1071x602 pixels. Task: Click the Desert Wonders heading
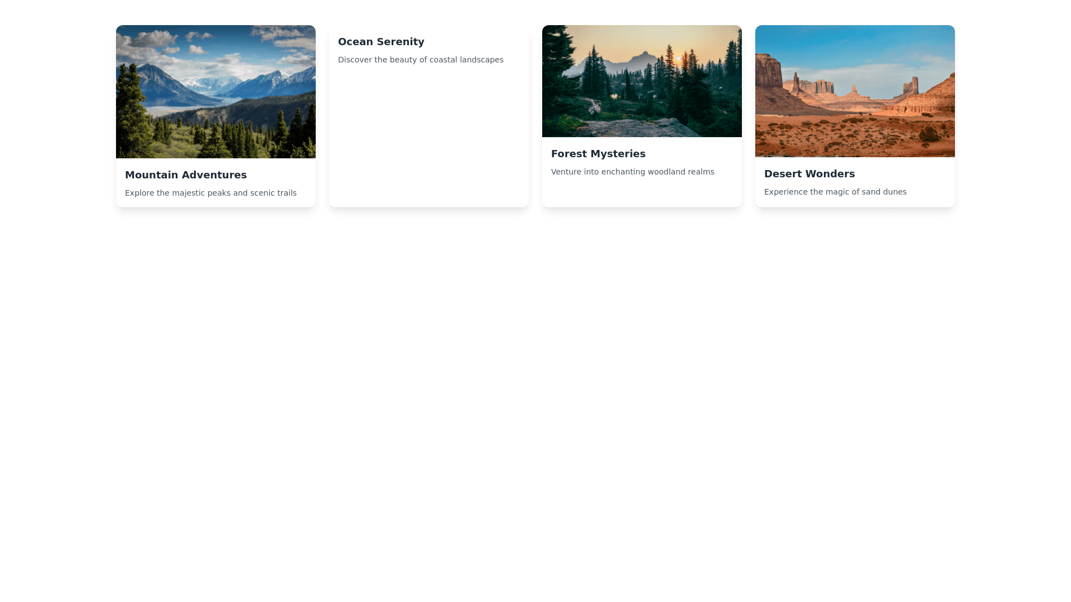point(809,173)
